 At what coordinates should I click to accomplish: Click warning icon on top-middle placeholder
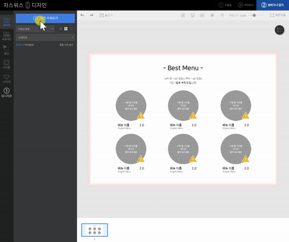[x=193, y=116]
